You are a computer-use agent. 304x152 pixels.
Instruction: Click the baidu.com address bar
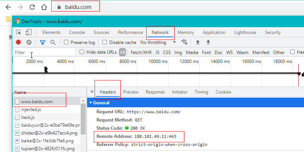(78, 7)
